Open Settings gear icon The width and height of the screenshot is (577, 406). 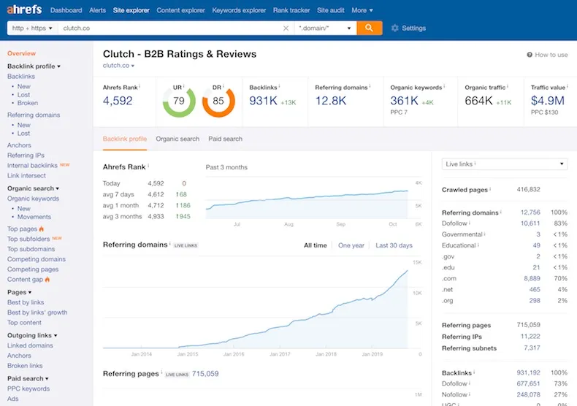(395, 28)
